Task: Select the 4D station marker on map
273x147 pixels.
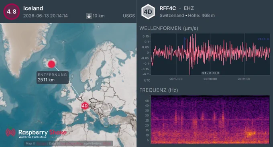Action: point(85,106)
